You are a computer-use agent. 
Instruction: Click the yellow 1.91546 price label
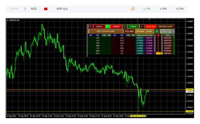click(190, 112)
